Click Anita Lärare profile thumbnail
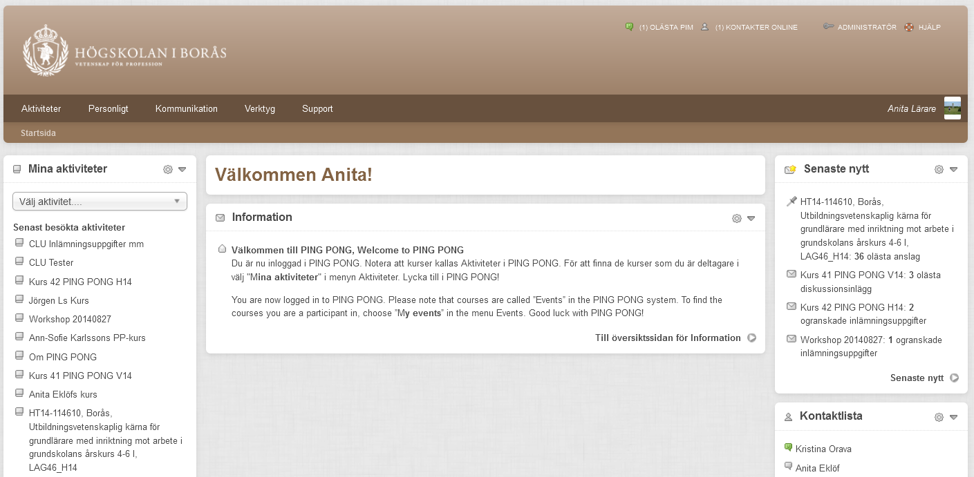974x477 pixels. click(x=953, y=108)
